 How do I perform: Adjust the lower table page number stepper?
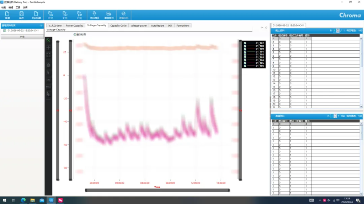pos(335,116)
